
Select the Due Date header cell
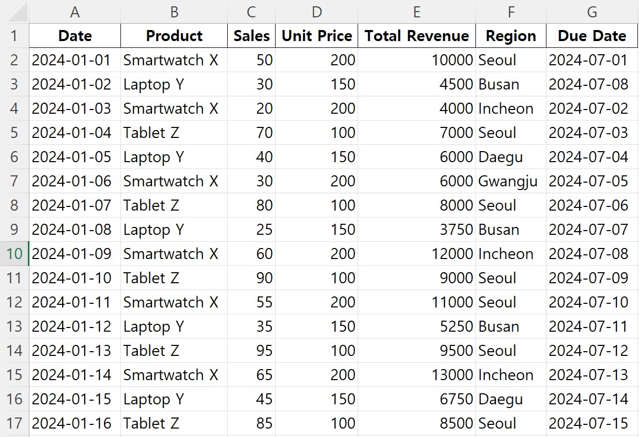coord(592,36)
